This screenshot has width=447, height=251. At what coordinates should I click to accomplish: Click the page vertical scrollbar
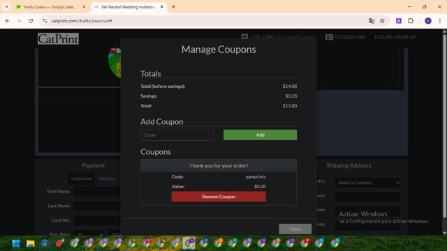[x=444, y=125]
